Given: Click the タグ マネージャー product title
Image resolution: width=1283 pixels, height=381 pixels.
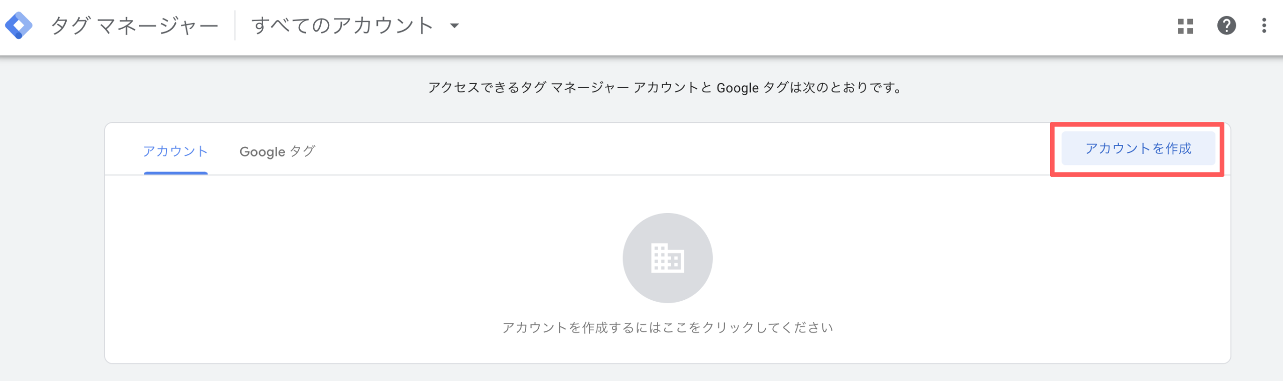Looking at the screenshot, I should 134,26.
